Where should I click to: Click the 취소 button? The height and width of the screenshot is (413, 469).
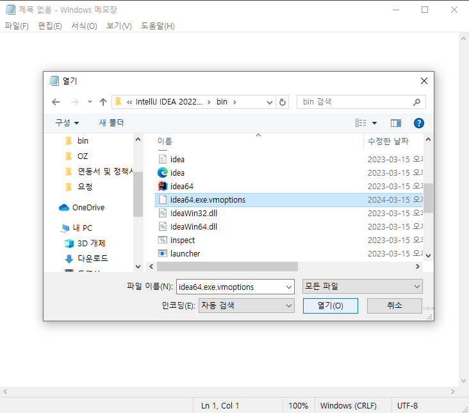point(394,306)
